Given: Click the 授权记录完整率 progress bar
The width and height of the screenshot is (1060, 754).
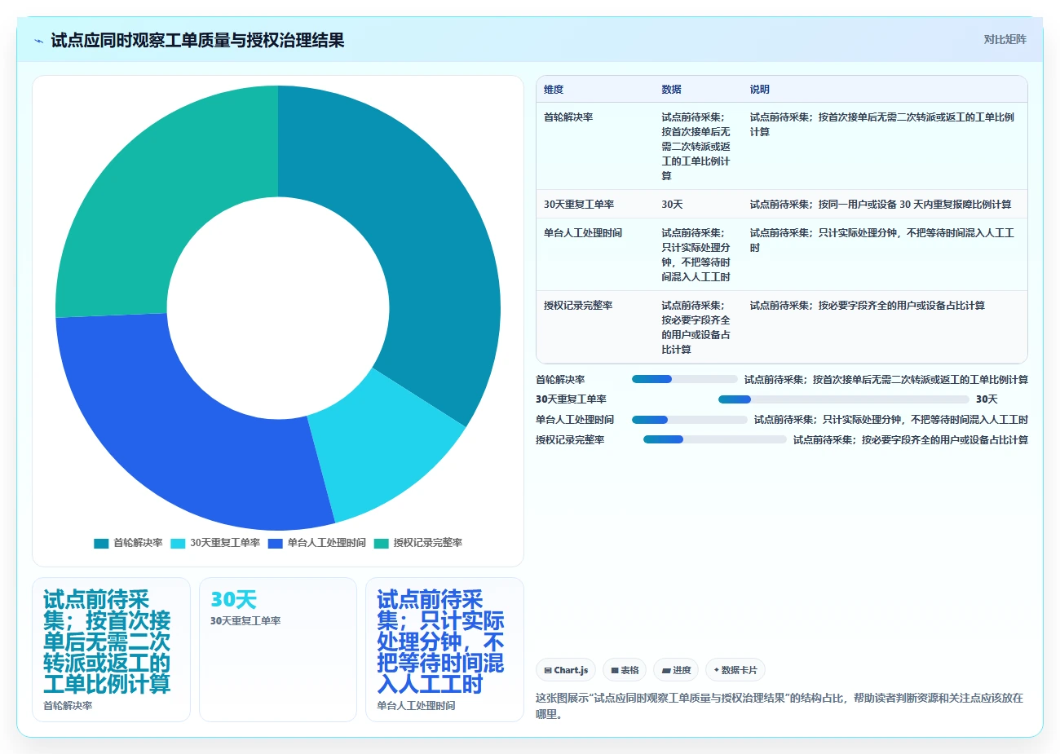Looking at the screenshot, I should pyautogui.click(x=715, y=440).
